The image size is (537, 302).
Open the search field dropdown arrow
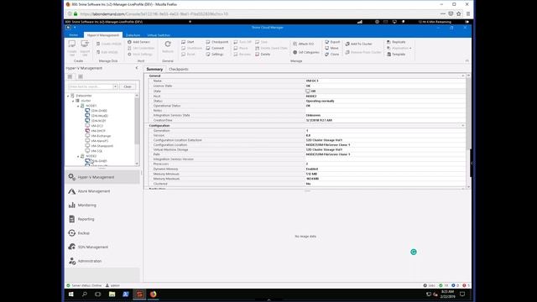(x=116, y=86)
